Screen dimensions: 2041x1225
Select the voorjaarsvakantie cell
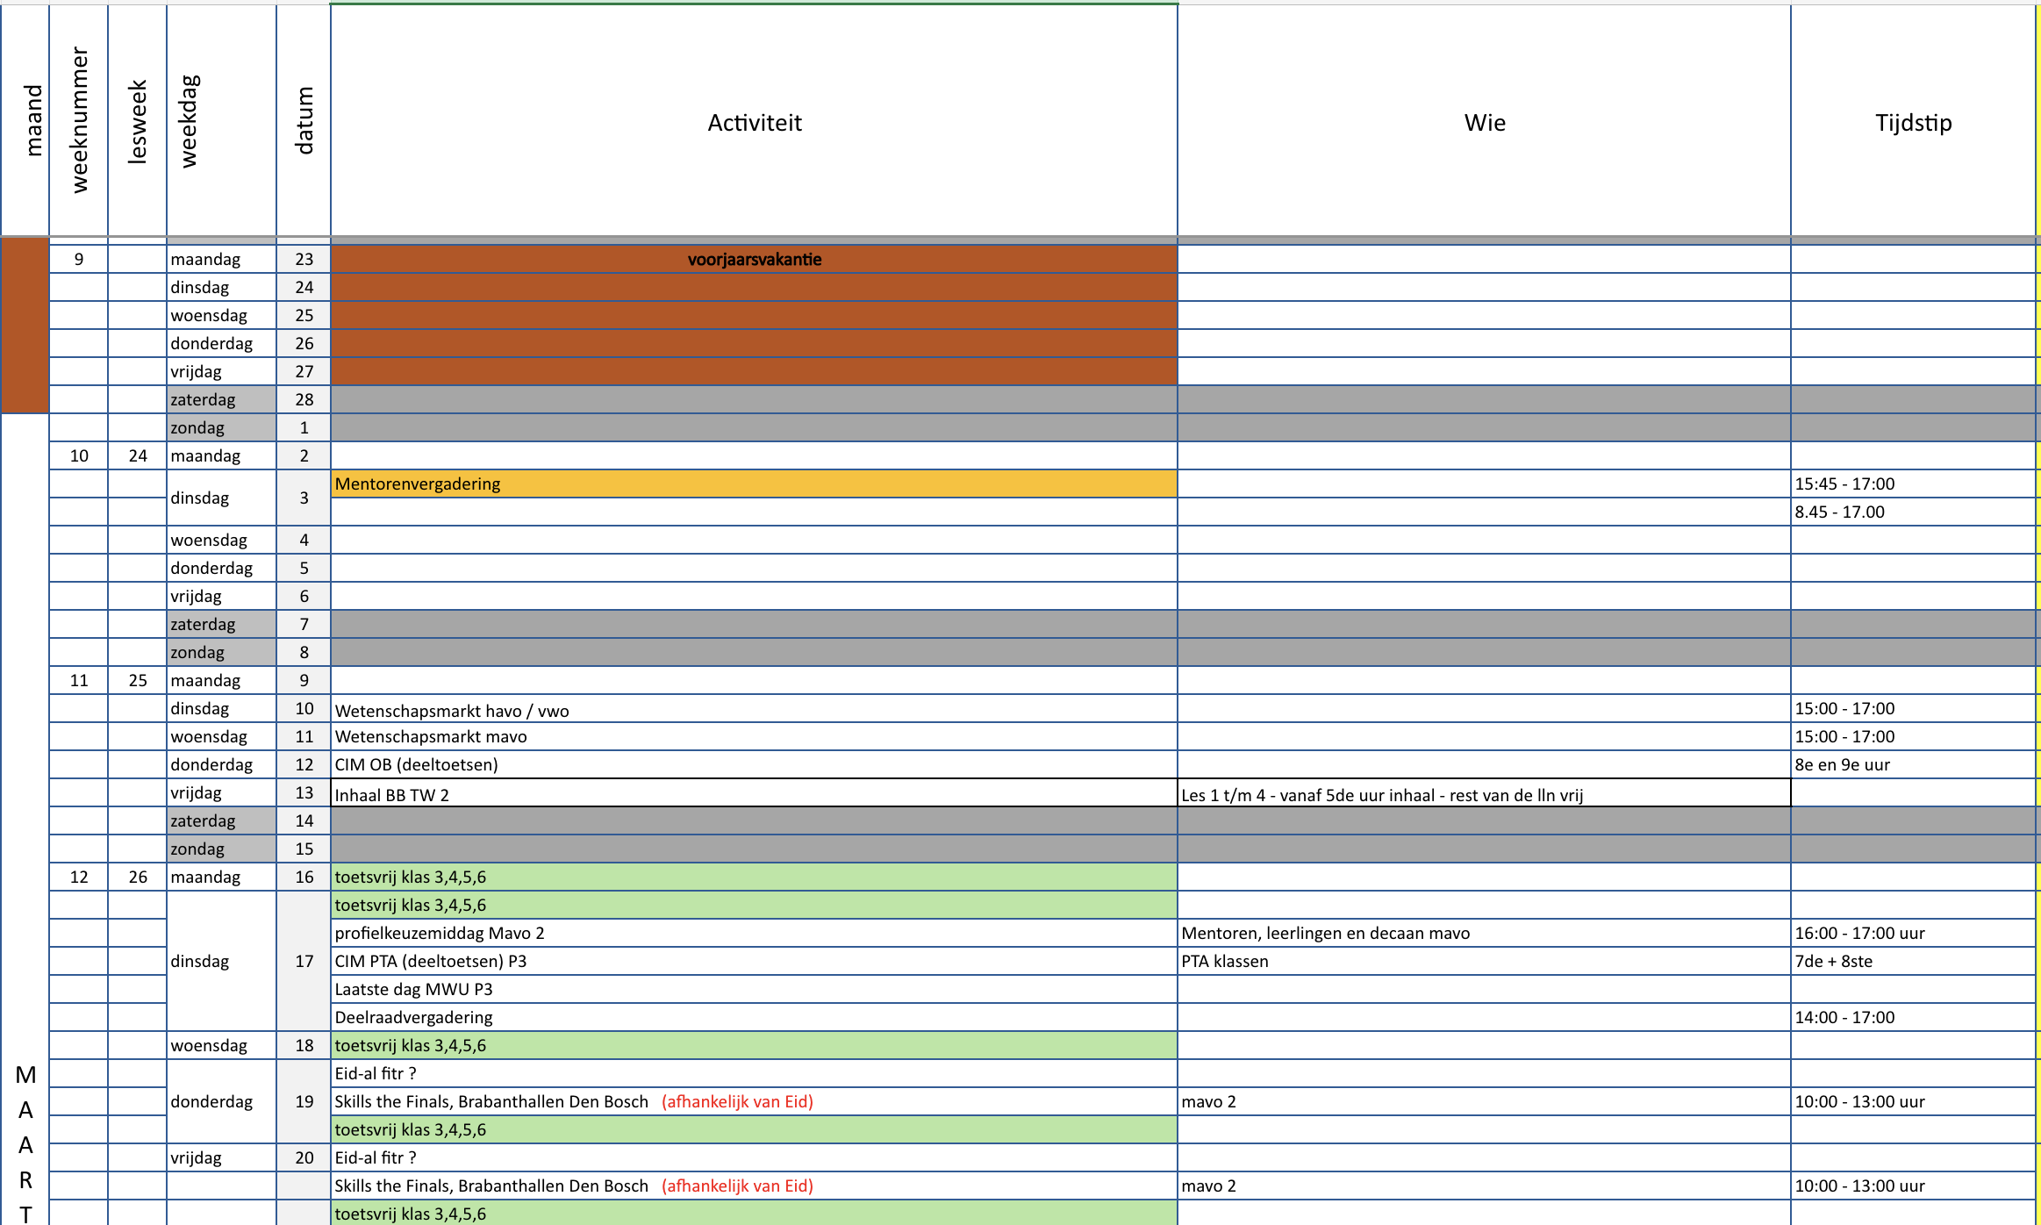754,259
